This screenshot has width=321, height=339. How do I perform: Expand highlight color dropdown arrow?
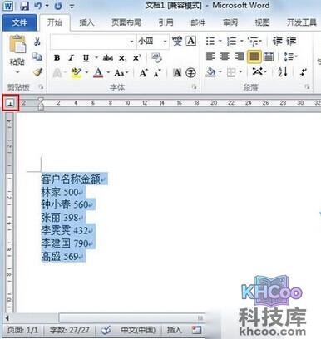[86, 73]
